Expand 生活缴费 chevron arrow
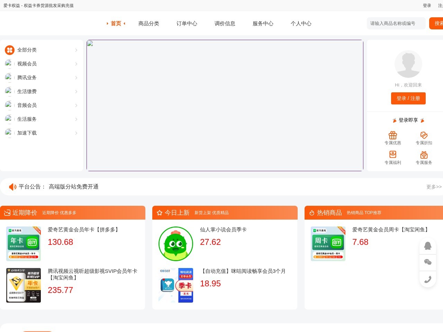The width and height of the screenshot is (443, 332). 76,92
